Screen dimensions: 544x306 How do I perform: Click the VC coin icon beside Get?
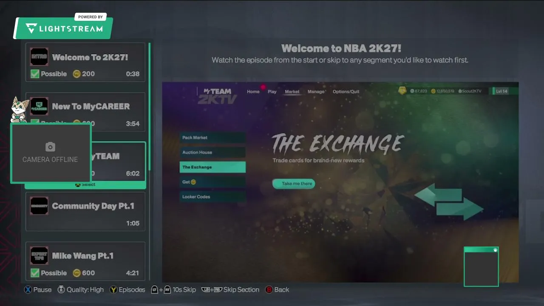point(193,182)
